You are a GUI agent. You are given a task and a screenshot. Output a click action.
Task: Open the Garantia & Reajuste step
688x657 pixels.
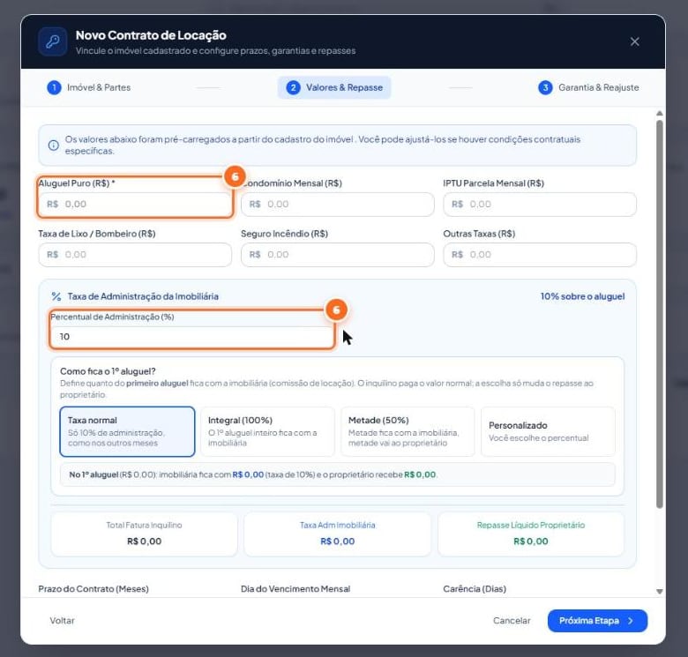(x=588, y=87)
